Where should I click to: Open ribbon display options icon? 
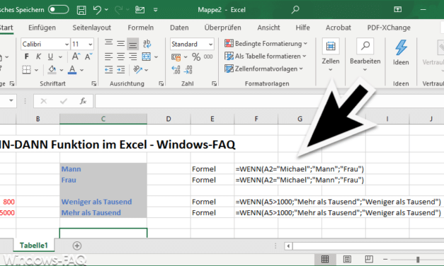pyautogui.click(x=397, y=10)
